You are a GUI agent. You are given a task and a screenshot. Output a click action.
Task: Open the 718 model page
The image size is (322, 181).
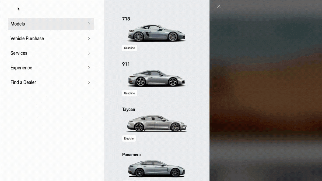(126, 19)
